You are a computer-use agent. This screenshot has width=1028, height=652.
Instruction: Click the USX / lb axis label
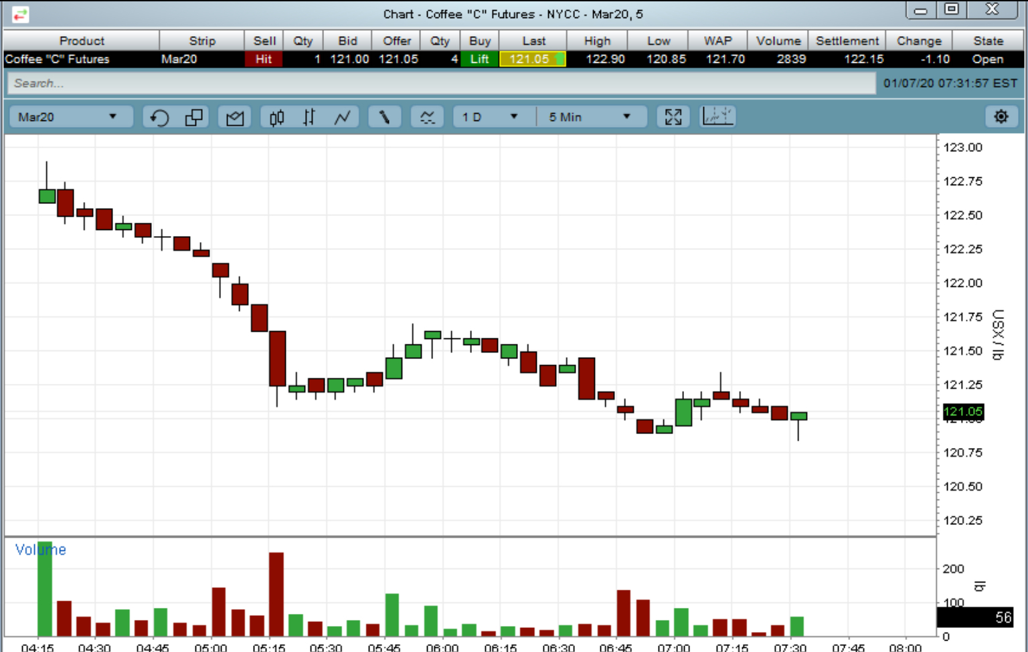[998, 334]
